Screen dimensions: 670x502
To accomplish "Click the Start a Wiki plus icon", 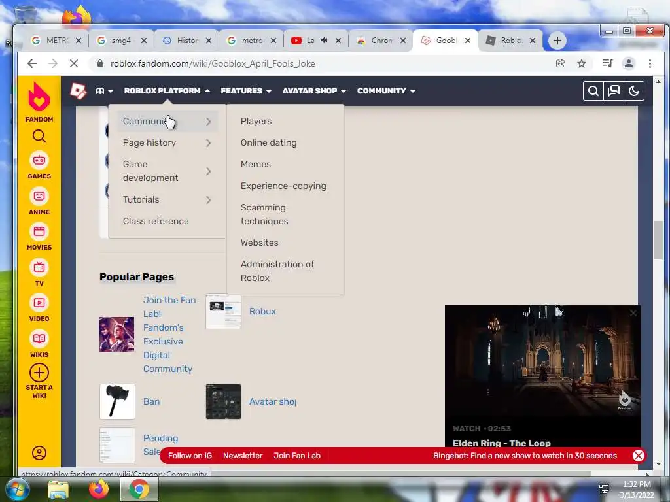I will coord(39,373).
